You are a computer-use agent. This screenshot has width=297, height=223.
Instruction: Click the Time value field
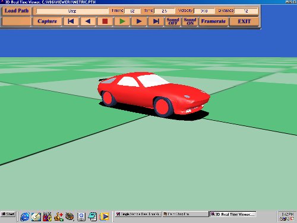point(165,11)
